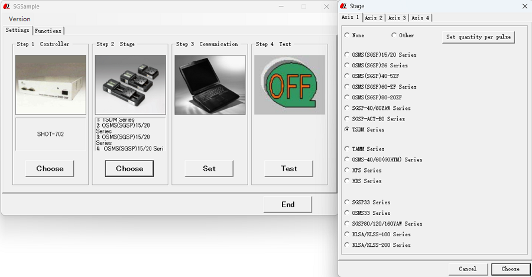Click the Stage dialog title icon
532x277 pixels.
click(x=343, y=6)
